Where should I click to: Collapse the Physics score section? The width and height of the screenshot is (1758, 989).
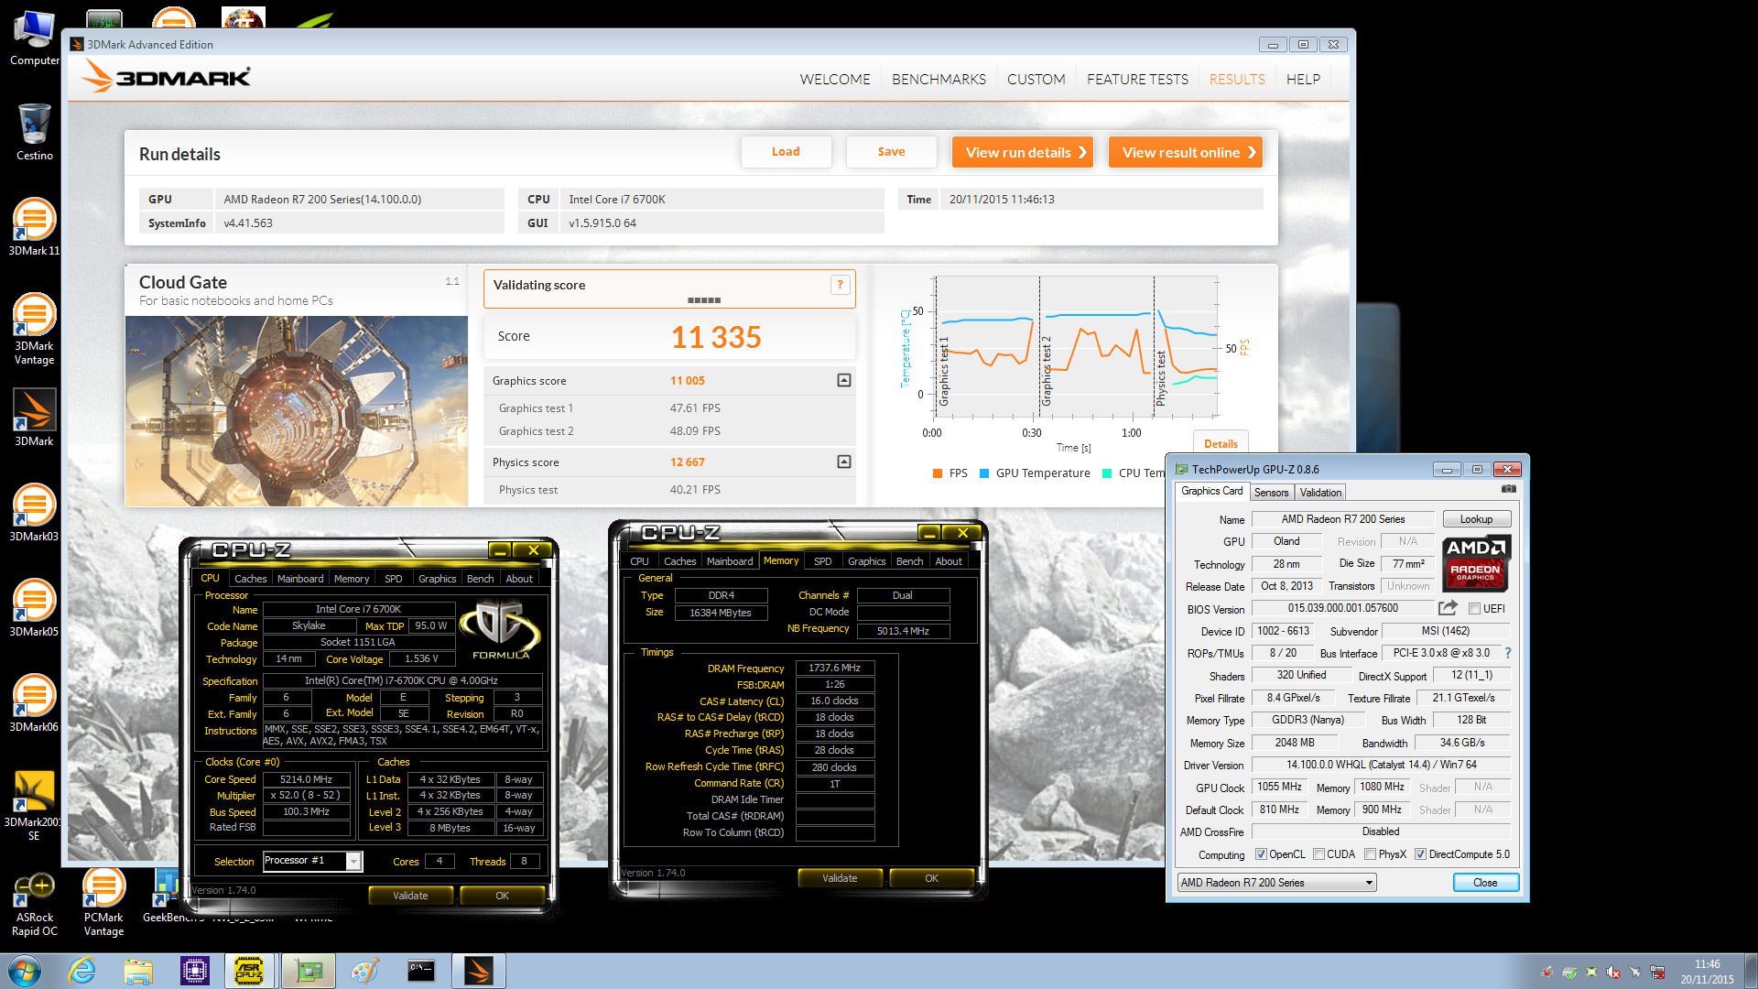coord(844,462)
